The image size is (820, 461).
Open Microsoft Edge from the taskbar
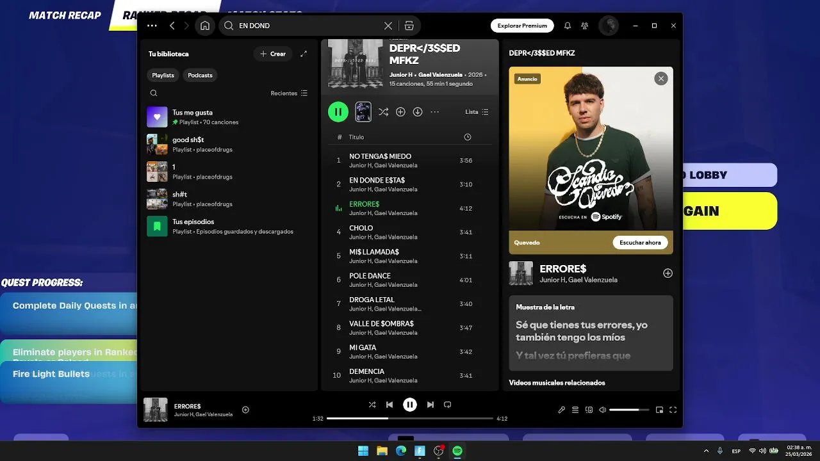(401, 451)
